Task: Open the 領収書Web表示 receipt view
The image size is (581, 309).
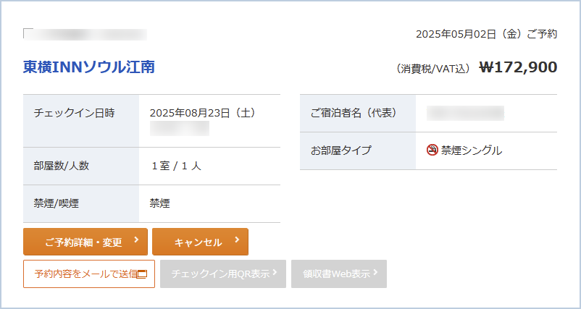Action: pos(339,274)
